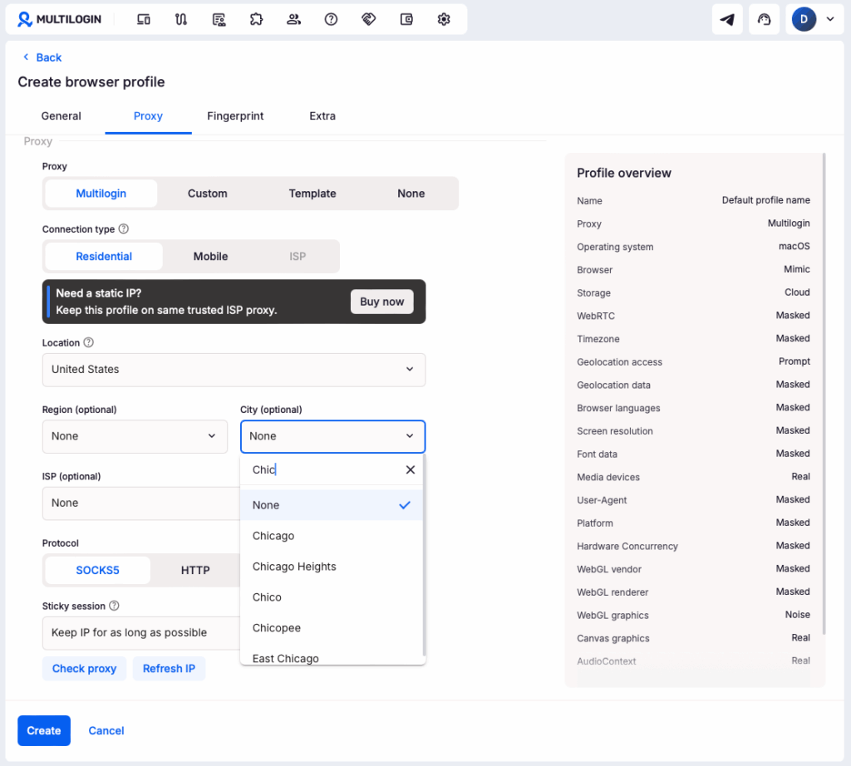This screenshot has height=766, width=851.
Task: Click 'Default profile name' in overview
Action: [765, 200]
